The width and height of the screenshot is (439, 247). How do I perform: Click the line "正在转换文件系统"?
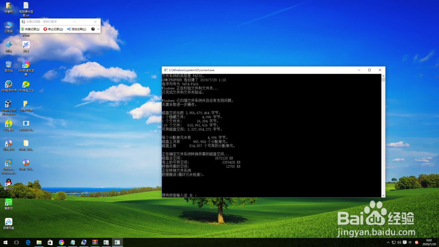click(176, 170)
